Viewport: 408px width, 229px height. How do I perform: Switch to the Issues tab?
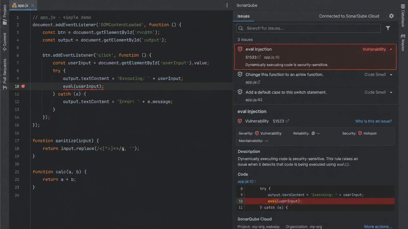coord(243,16)
